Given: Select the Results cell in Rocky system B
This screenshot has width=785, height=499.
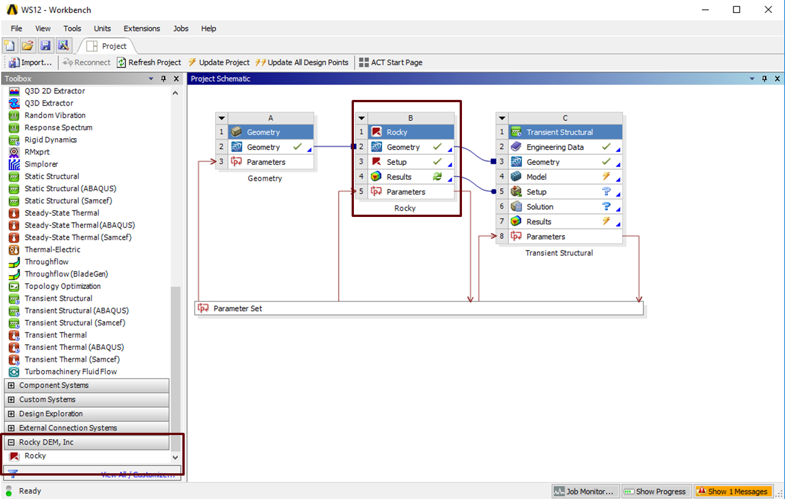Looking at the screenshot, I should 411,177.
